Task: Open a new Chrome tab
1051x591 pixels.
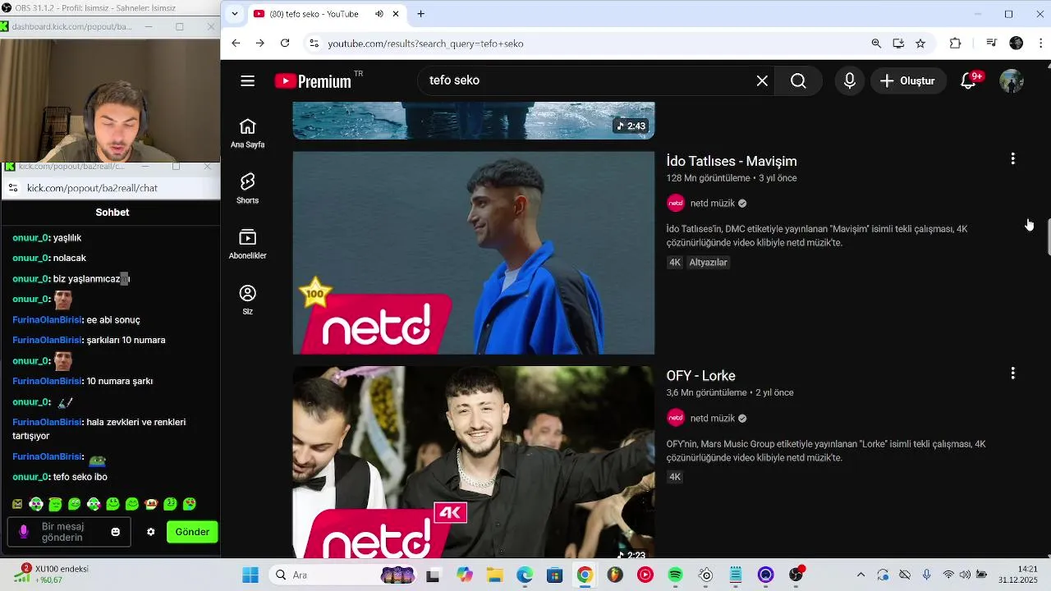Action: click(x=420, y=14)
